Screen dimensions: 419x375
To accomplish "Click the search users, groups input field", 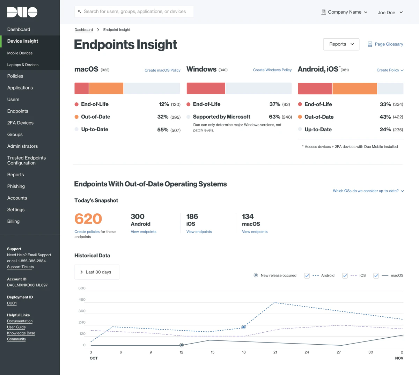I will click(x=134, y=12).
